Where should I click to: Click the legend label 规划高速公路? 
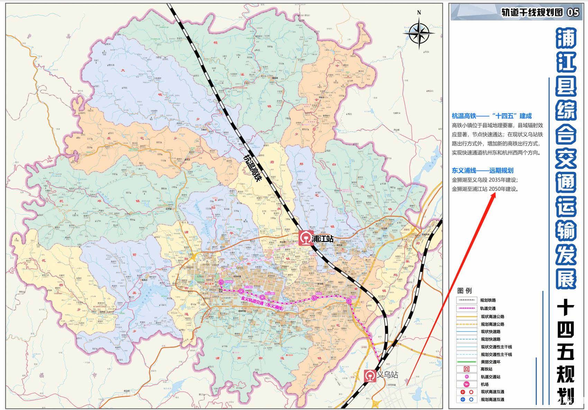[x=492, y=324]
